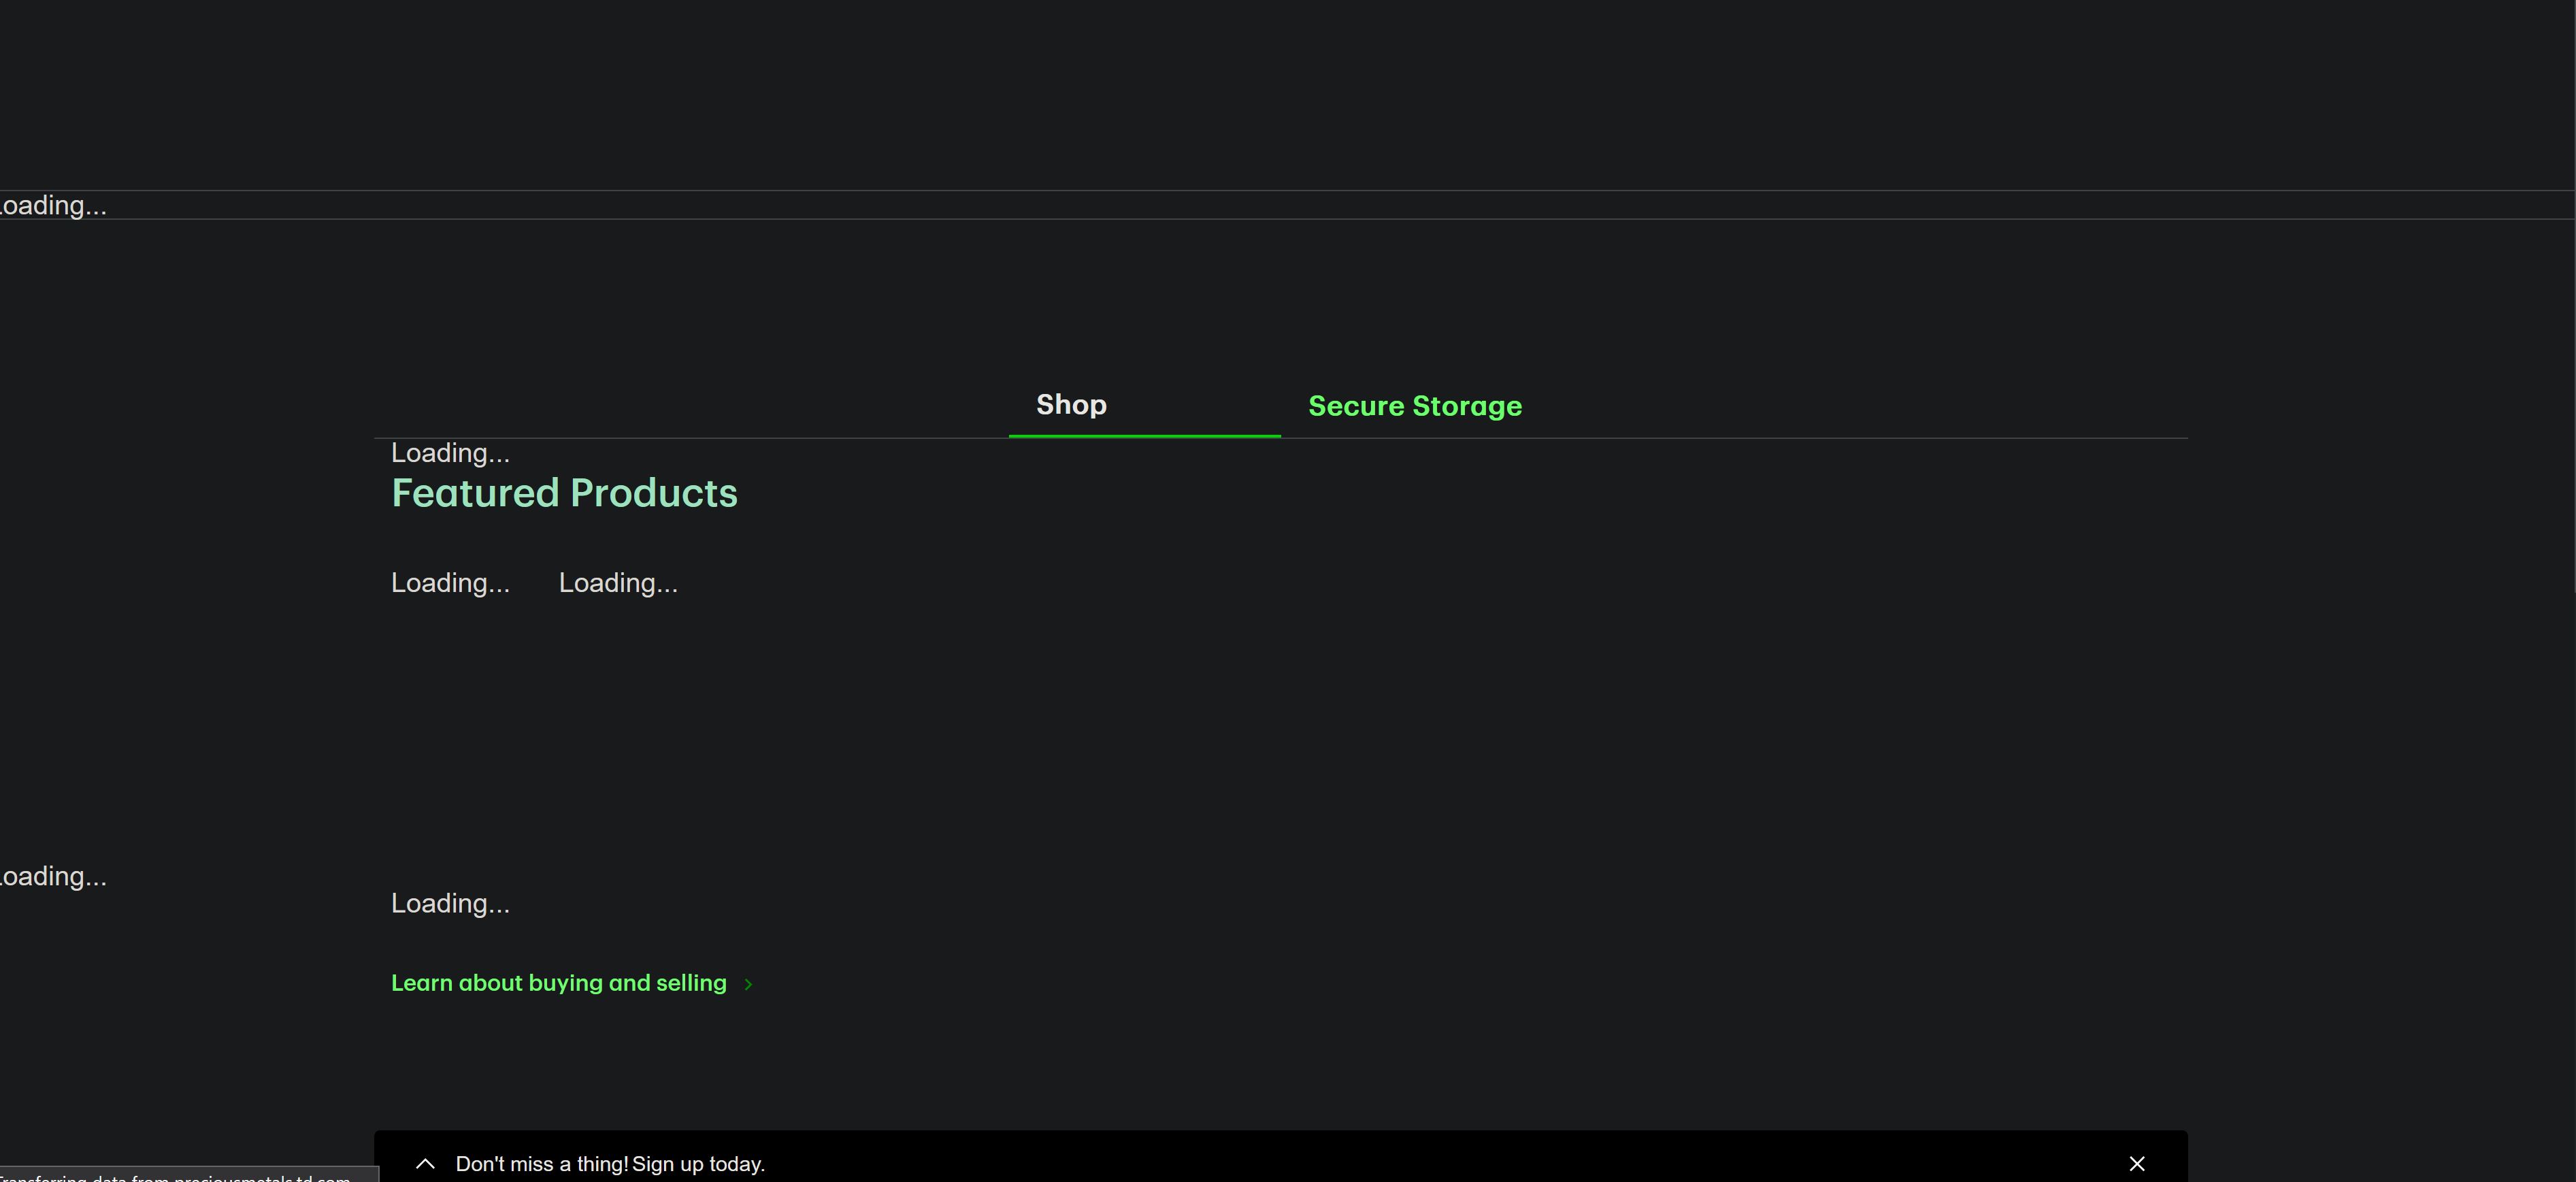This screenshot has width=2576, height=1182.
Task: Select first Loading product under Featured Products
Action: [x=450, y=583]
